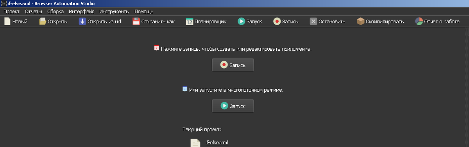Click the Текущий проект label
The width and height of the screenshot is (469, 147).
[x=202, y=129]
